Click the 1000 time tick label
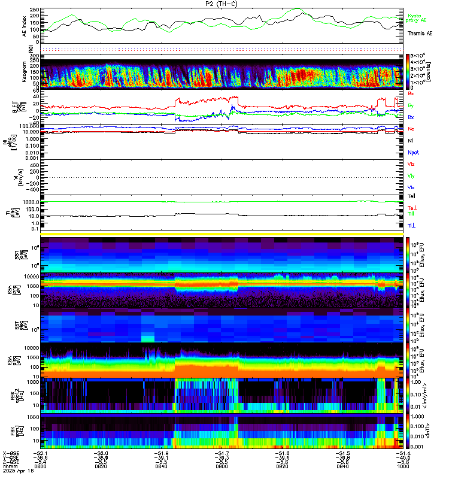The height and width of the screenshot is (479, 449). tap(403, 466)
